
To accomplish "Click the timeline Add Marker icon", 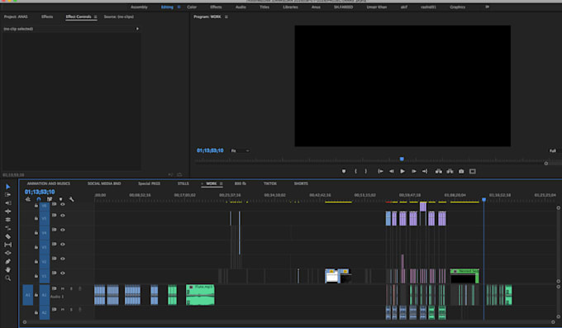I will (60, 199).
